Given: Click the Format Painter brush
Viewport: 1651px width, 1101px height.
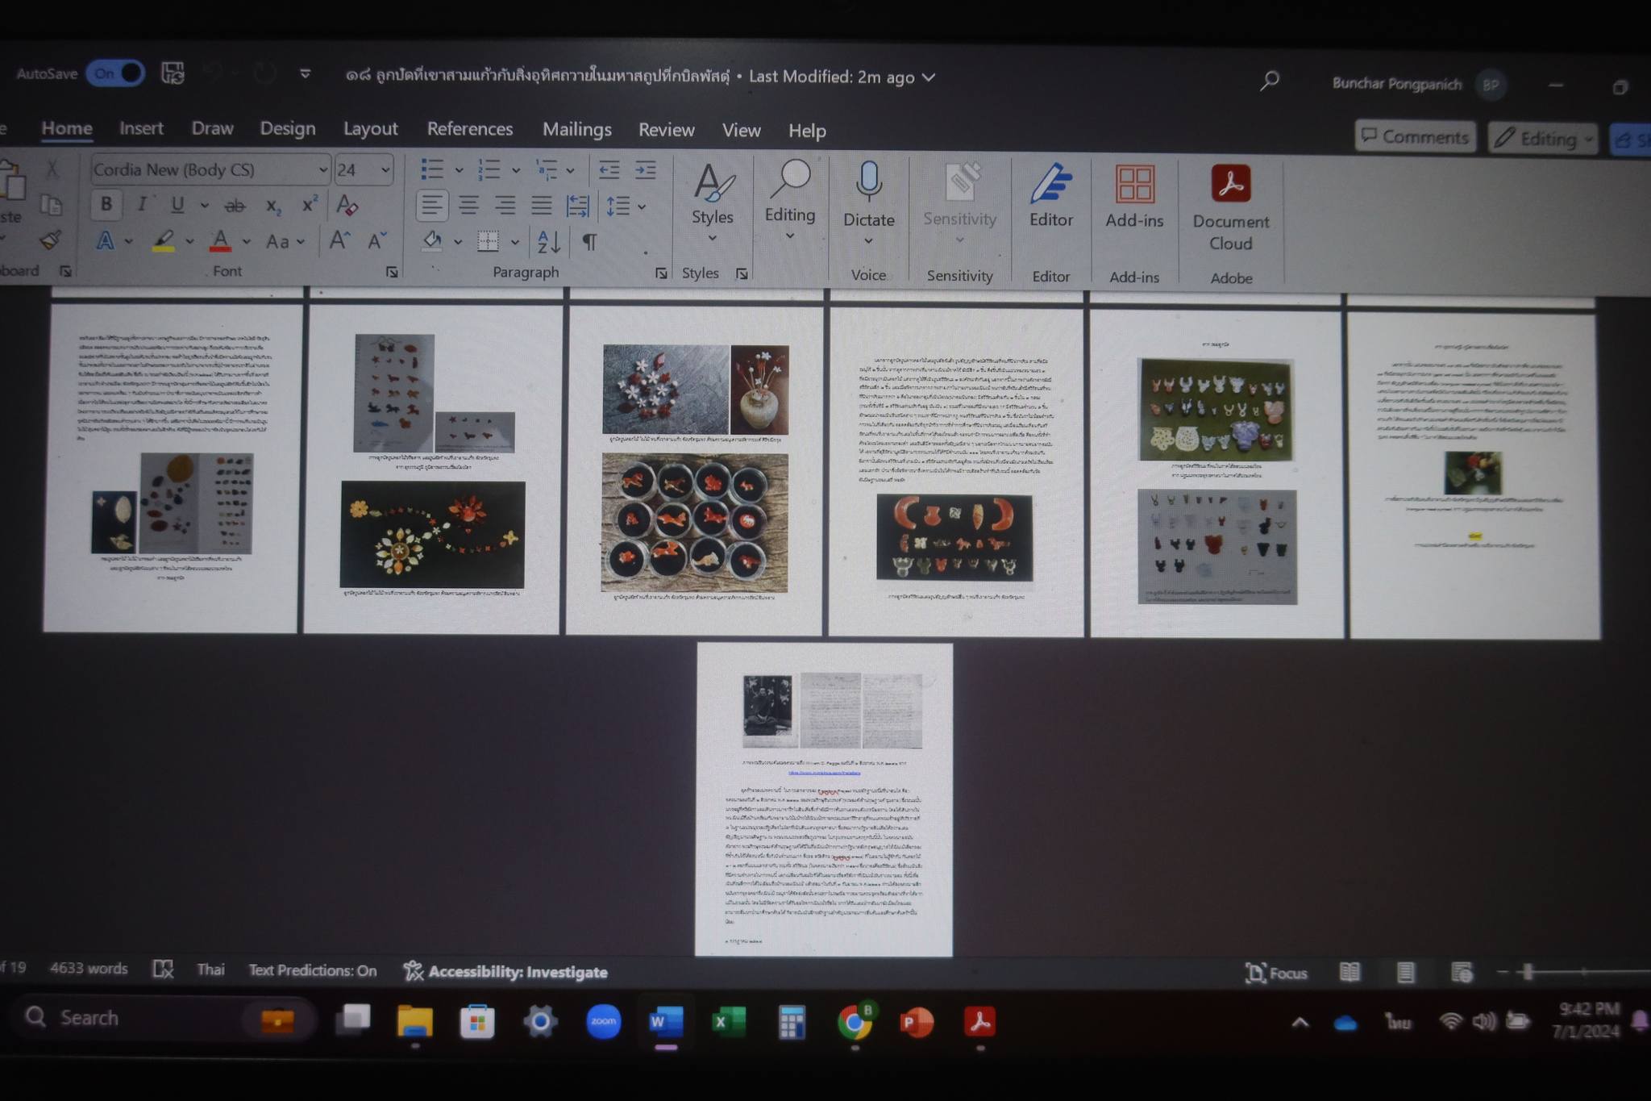Looking at the screenshot, I should tap(50, 240).
